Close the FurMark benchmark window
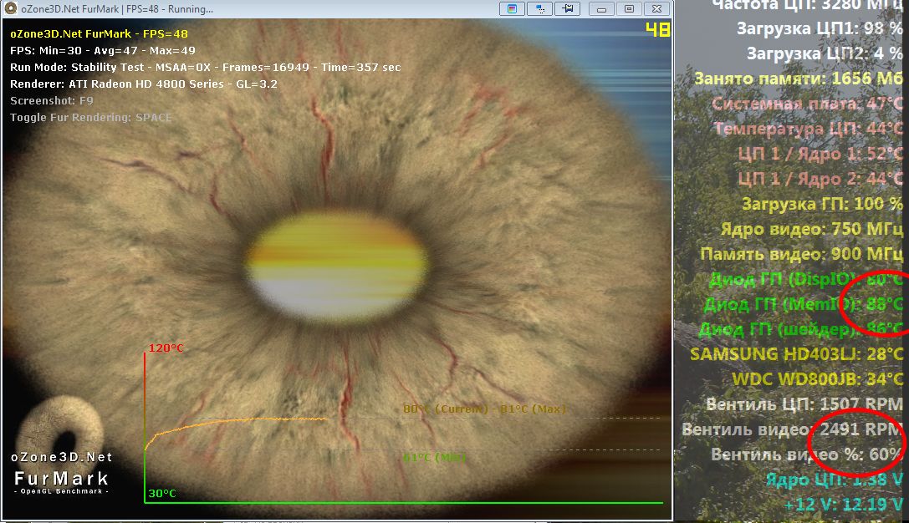The width and height of the screenshot is (909, 523). click(x=656, y=9)
